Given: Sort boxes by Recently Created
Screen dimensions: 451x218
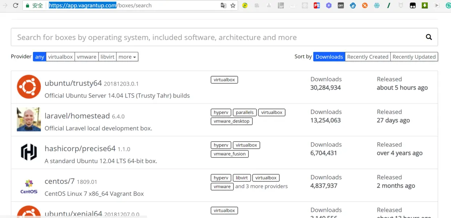Looking at the screenshot, I should [x=368, y=57].
